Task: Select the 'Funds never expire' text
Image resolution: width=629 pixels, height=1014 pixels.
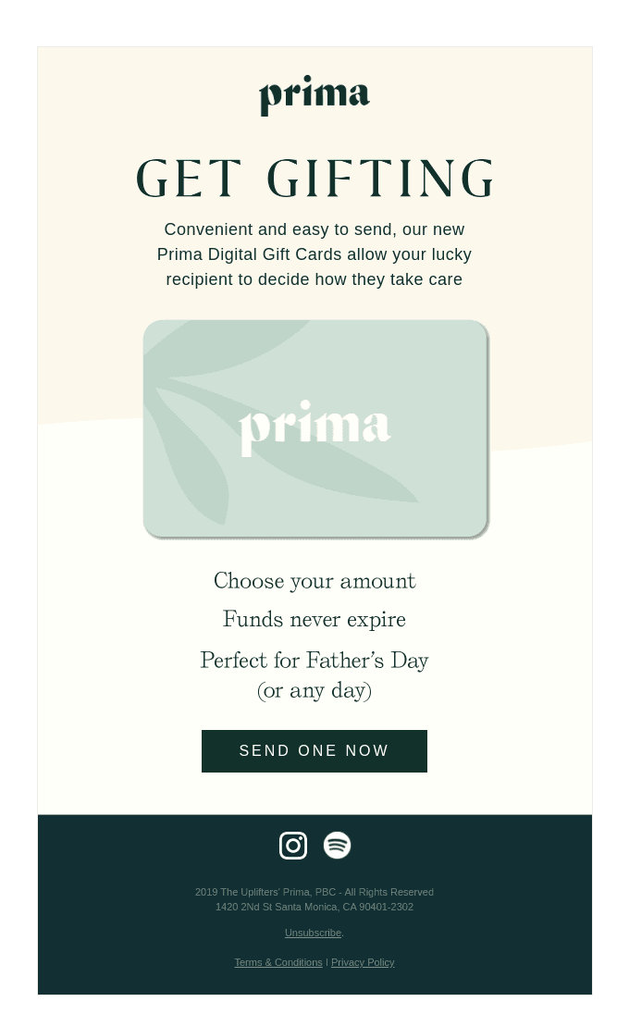Action: pyautogui.click(x=314, y=620)
